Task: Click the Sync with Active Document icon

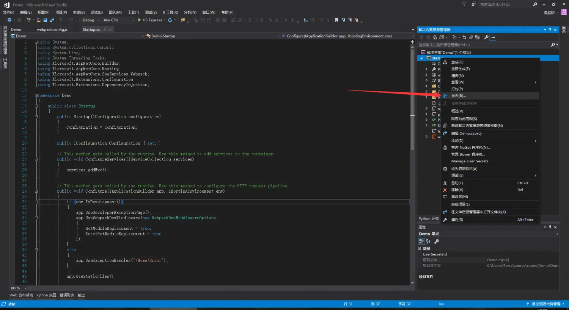Action: (x=464, y=37)
